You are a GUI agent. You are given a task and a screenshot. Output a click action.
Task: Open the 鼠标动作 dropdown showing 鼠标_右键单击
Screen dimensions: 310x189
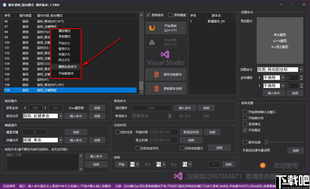(x=43, y=116)
